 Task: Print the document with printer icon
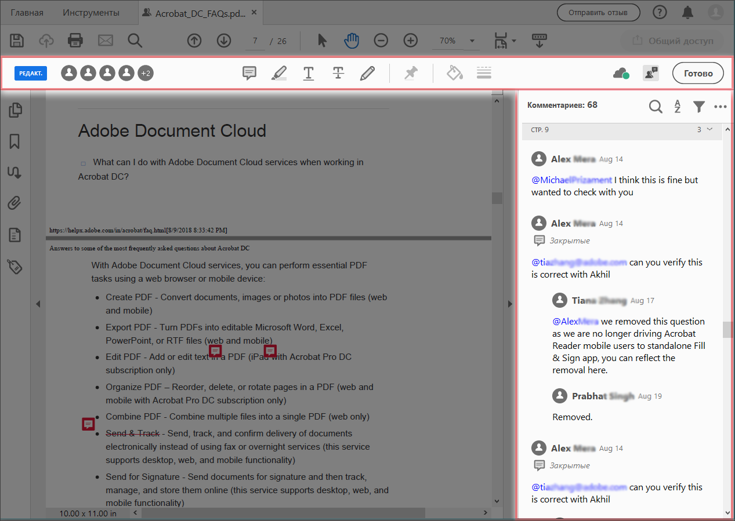point(75,41)
